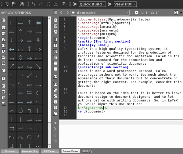Go to the previous document arrow

61,13
